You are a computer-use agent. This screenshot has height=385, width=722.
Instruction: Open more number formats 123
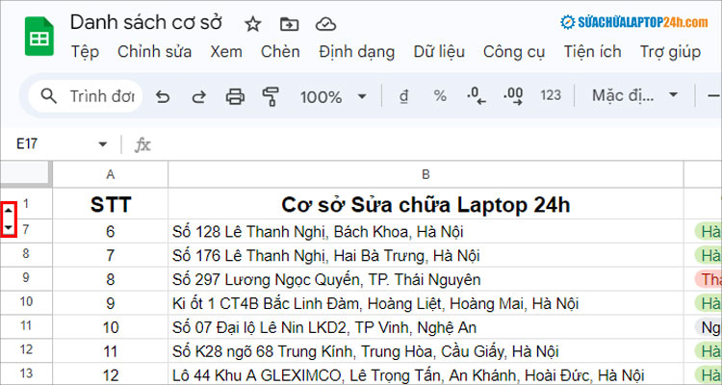[551, 96]
